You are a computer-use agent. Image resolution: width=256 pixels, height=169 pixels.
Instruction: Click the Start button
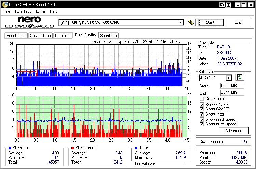pyautogui.click(x=210, y=22)
